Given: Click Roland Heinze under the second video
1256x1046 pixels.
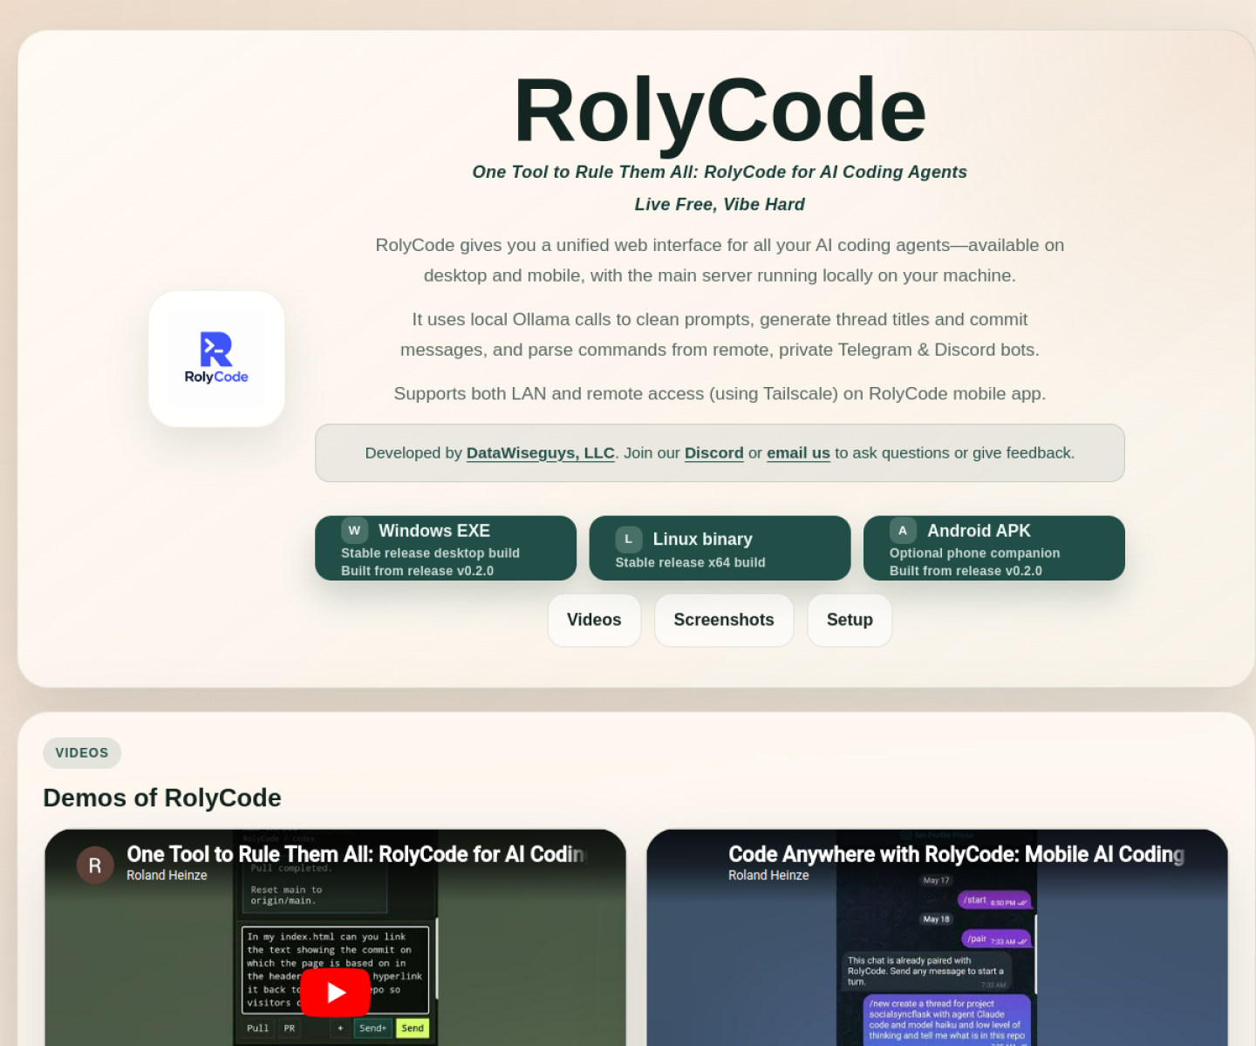Looking at the screenshot, I should 768,875.
